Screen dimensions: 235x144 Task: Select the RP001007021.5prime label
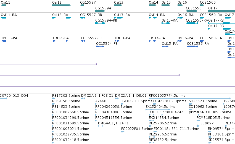(x=70, y=129)
